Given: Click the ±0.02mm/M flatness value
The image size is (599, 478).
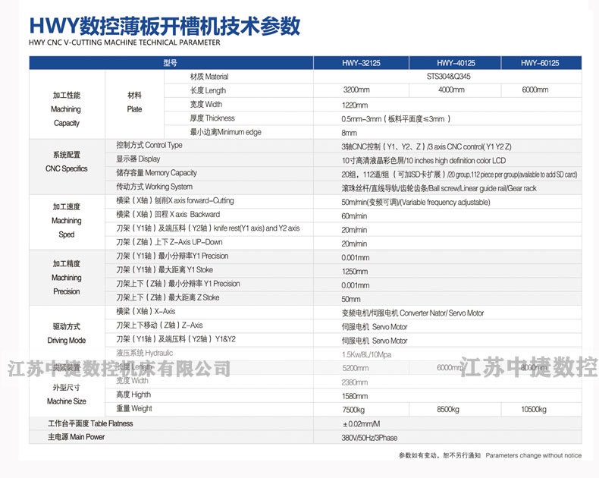Looking at the screenshot, I should coord(361,424).
